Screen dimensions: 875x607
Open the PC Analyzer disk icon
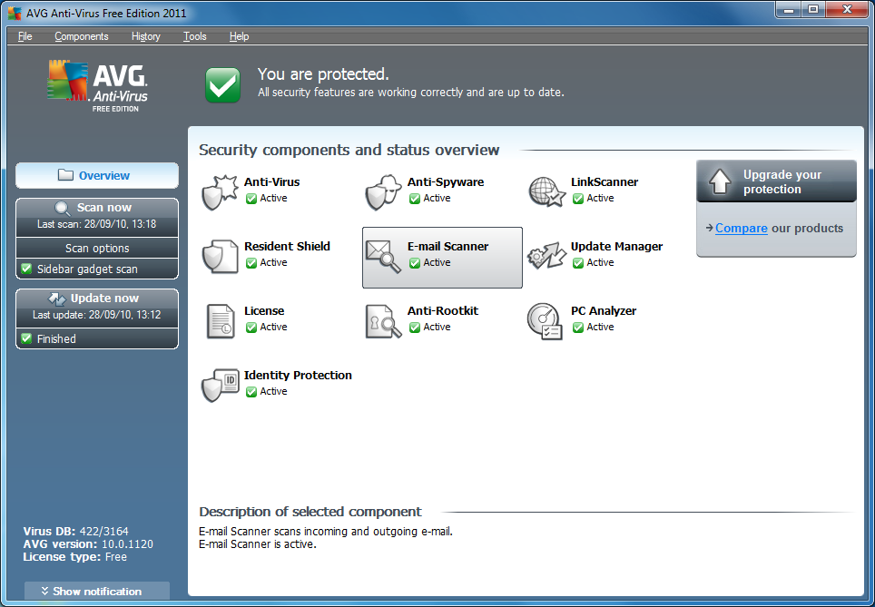(546, 321)
